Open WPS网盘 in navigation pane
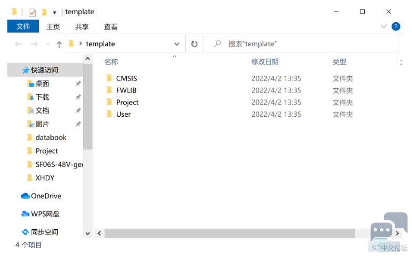 [x=40, y=214]
